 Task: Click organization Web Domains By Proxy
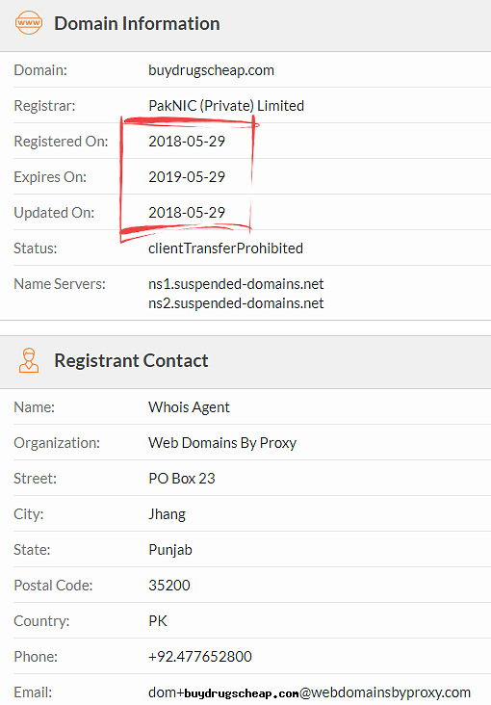[222, 443]
